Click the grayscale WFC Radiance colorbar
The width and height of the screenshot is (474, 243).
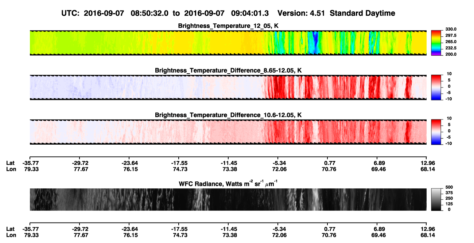436,199
